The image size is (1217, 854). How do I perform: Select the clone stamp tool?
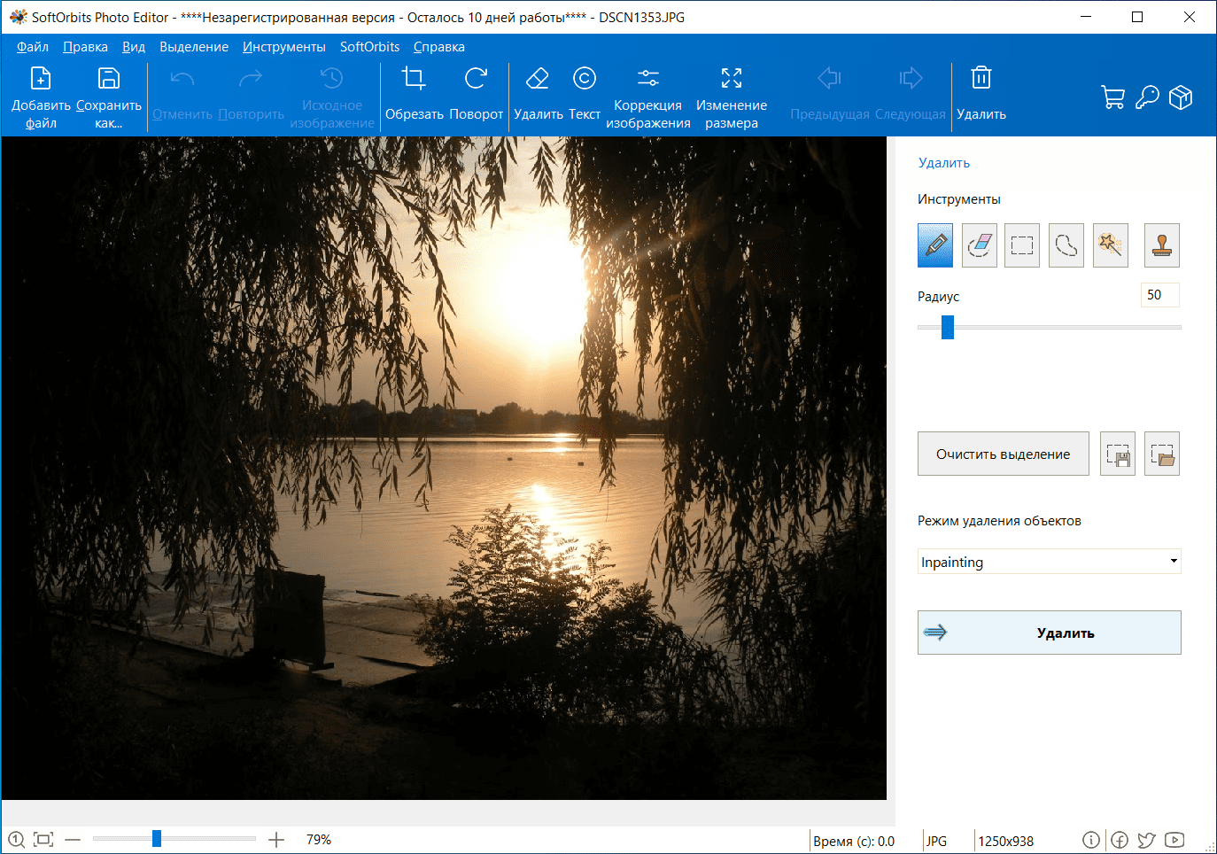(1161, 245)
